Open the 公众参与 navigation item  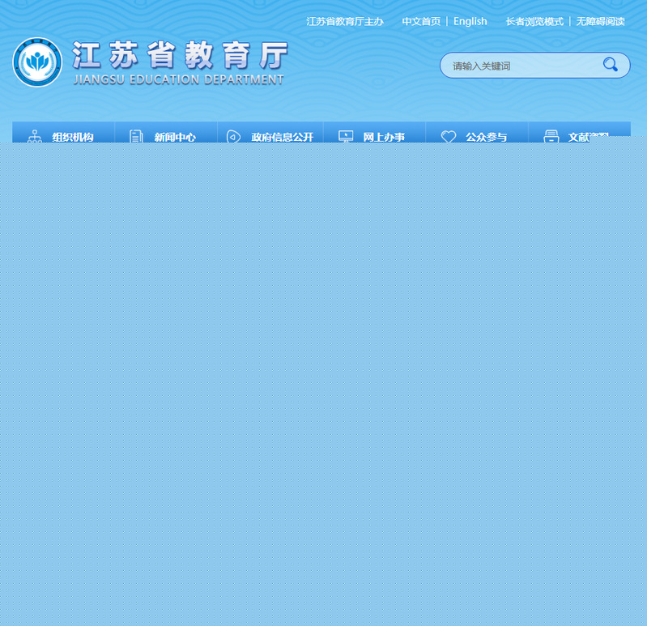pos(486,137)
